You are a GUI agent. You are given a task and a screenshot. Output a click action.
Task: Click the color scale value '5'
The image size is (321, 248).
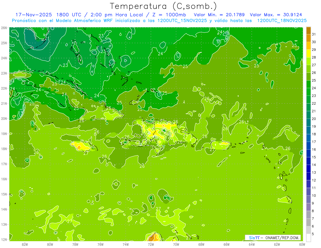click(313, 234)
